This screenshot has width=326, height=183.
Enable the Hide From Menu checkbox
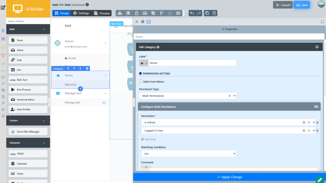(x=140, y=82)
